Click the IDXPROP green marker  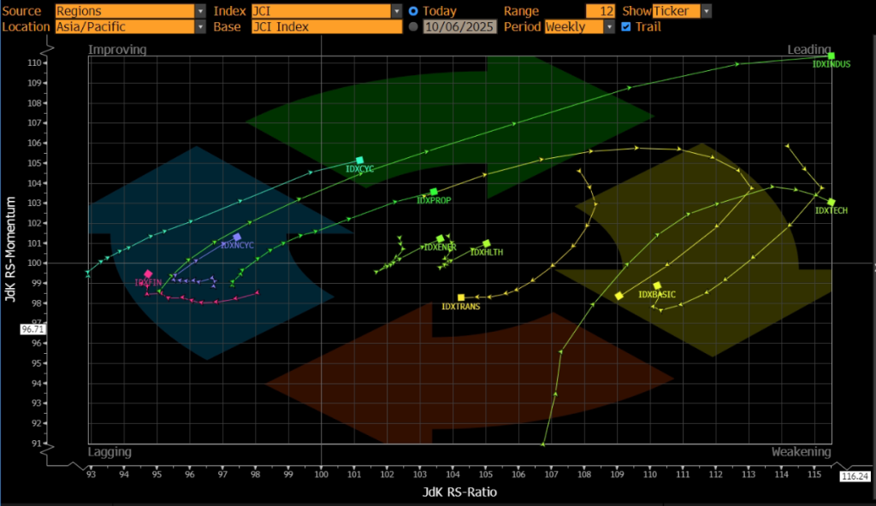tap(434, 191)
